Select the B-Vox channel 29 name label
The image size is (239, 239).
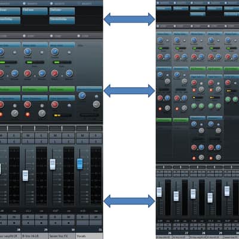(x=35, y=236)
